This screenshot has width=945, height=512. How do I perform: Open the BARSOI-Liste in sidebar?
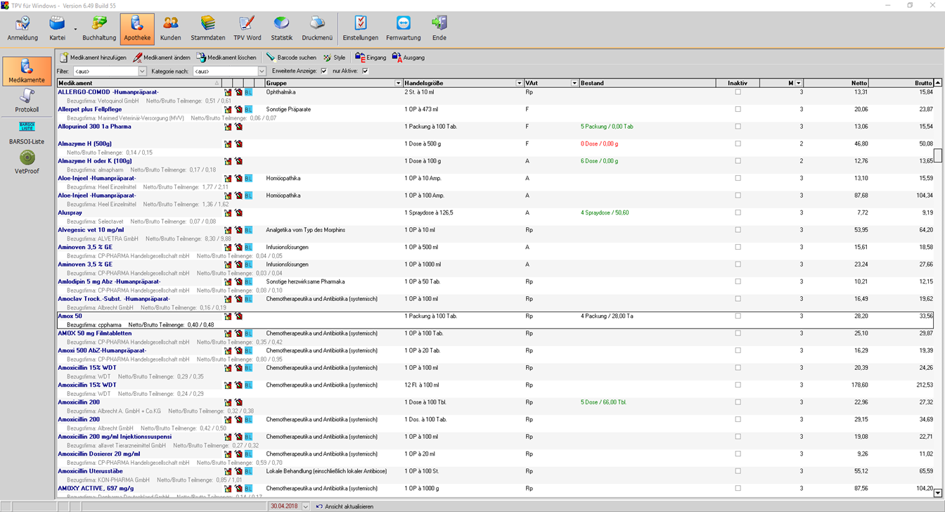pos(27,132)
